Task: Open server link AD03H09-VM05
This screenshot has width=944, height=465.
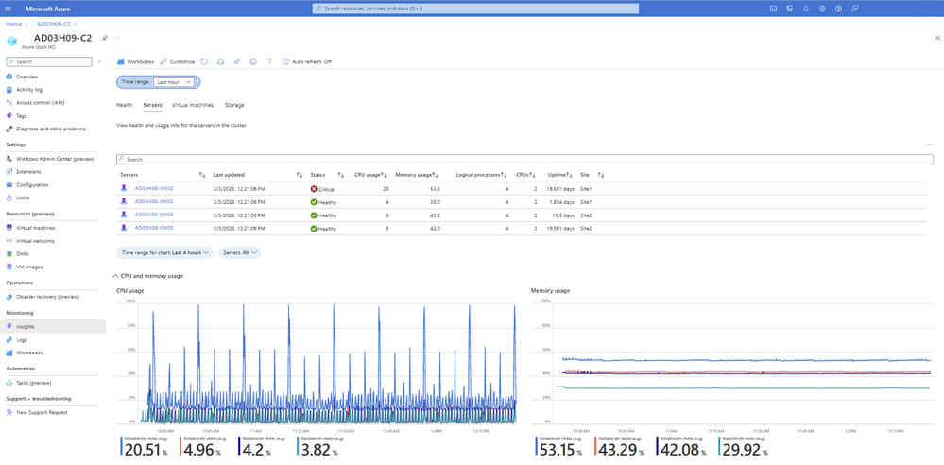Action: (153, 228)
